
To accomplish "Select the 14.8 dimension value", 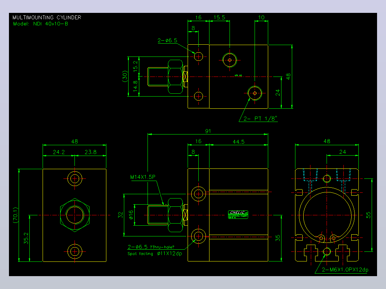I will [136, 86].
